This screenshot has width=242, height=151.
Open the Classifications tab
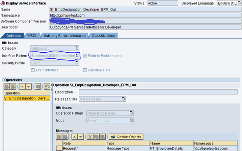click(103, 36)
